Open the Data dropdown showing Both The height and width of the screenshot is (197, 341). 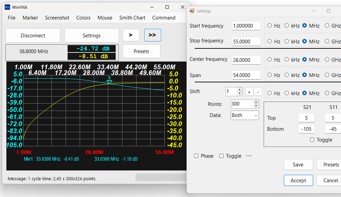tap(244, 115)
